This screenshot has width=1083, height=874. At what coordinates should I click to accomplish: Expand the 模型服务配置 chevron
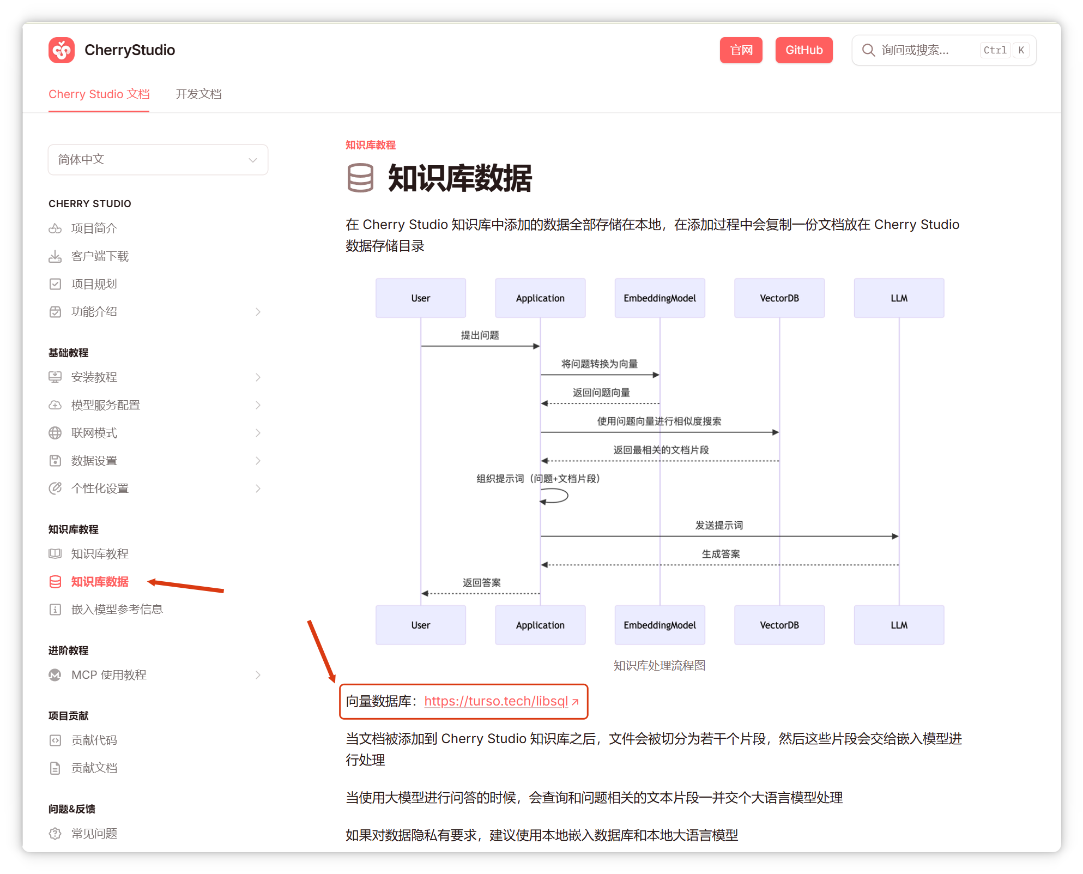point(258,405)
